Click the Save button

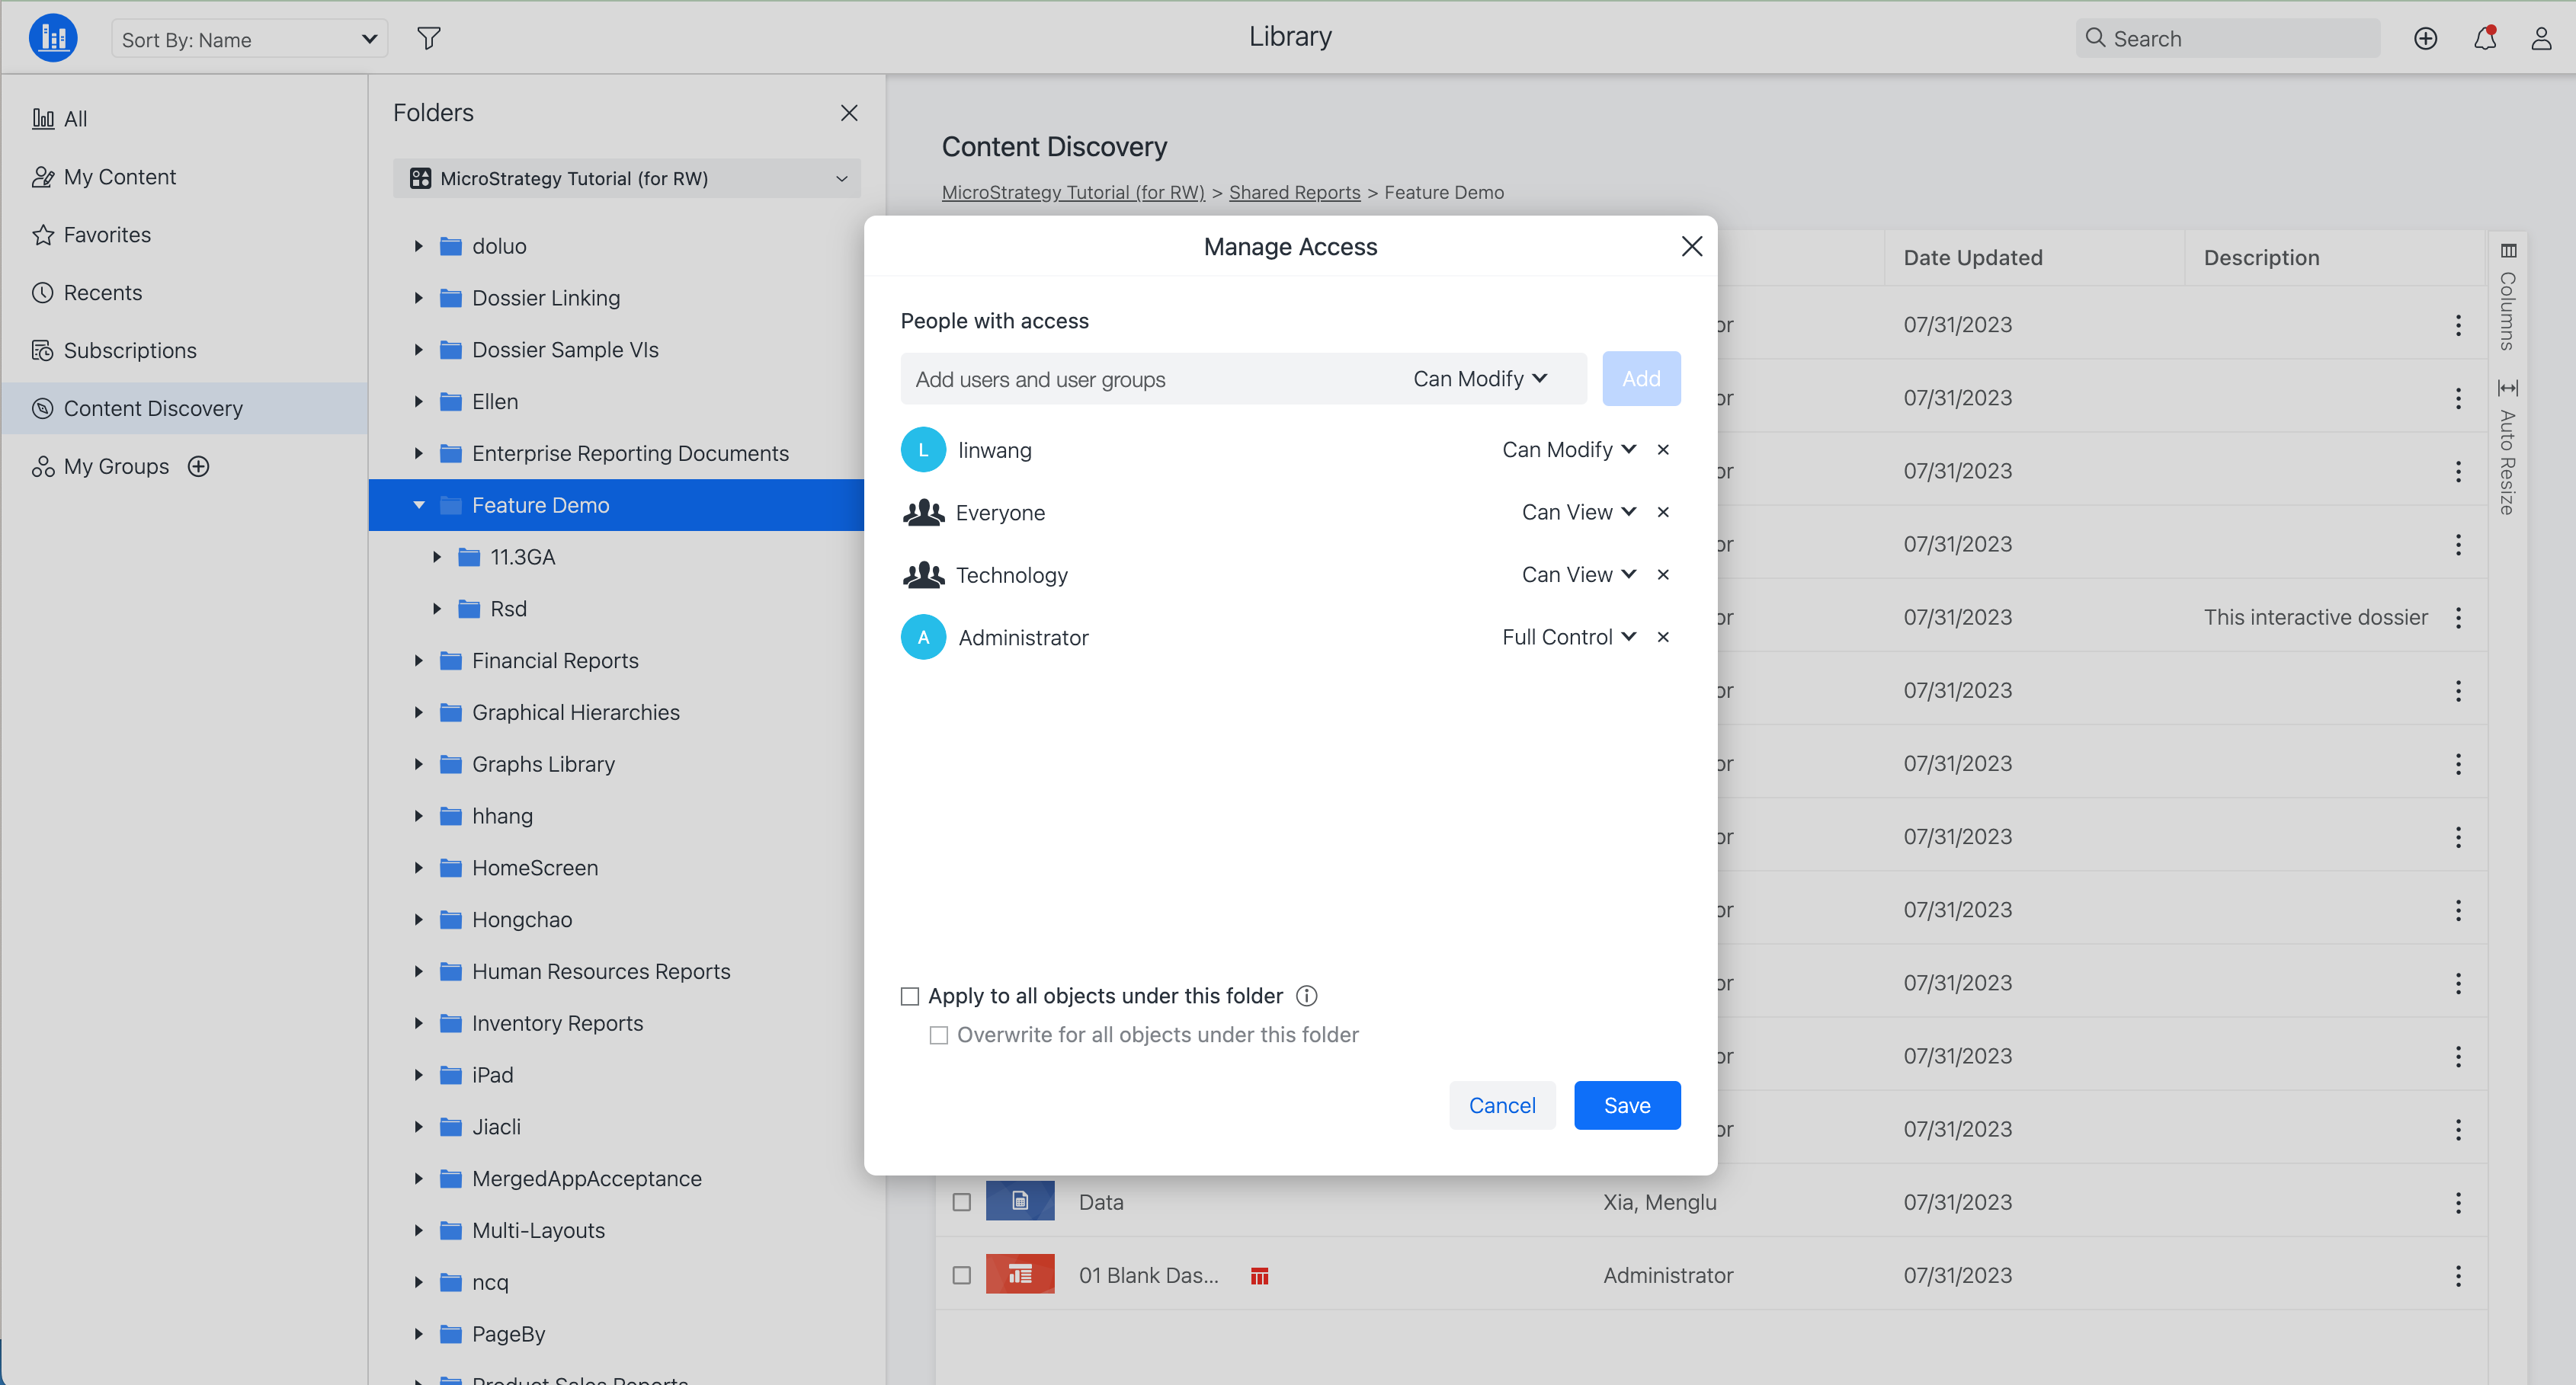pyautogui.click(x=1626, y=1105)
